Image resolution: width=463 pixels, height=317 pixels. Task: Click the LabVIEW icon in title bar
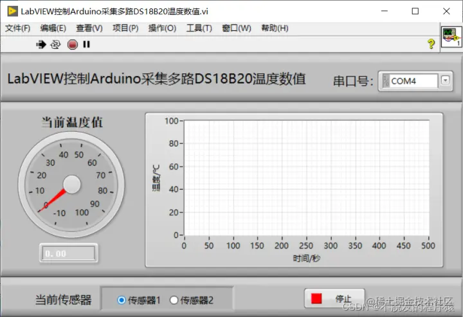tap(12, 11)
